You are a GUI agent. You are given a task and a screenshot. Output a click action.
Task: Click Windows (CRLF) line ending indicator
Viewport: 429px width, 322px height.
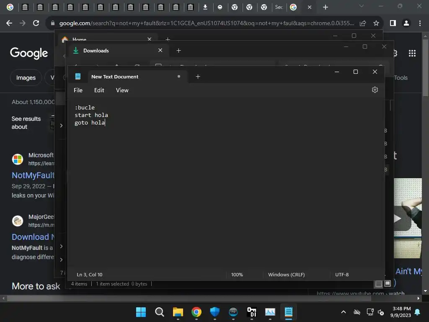[x=286, y=275]
